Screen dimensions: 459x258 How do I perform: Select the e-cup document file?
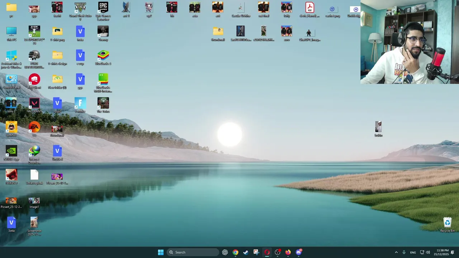[x=80, y=58]
